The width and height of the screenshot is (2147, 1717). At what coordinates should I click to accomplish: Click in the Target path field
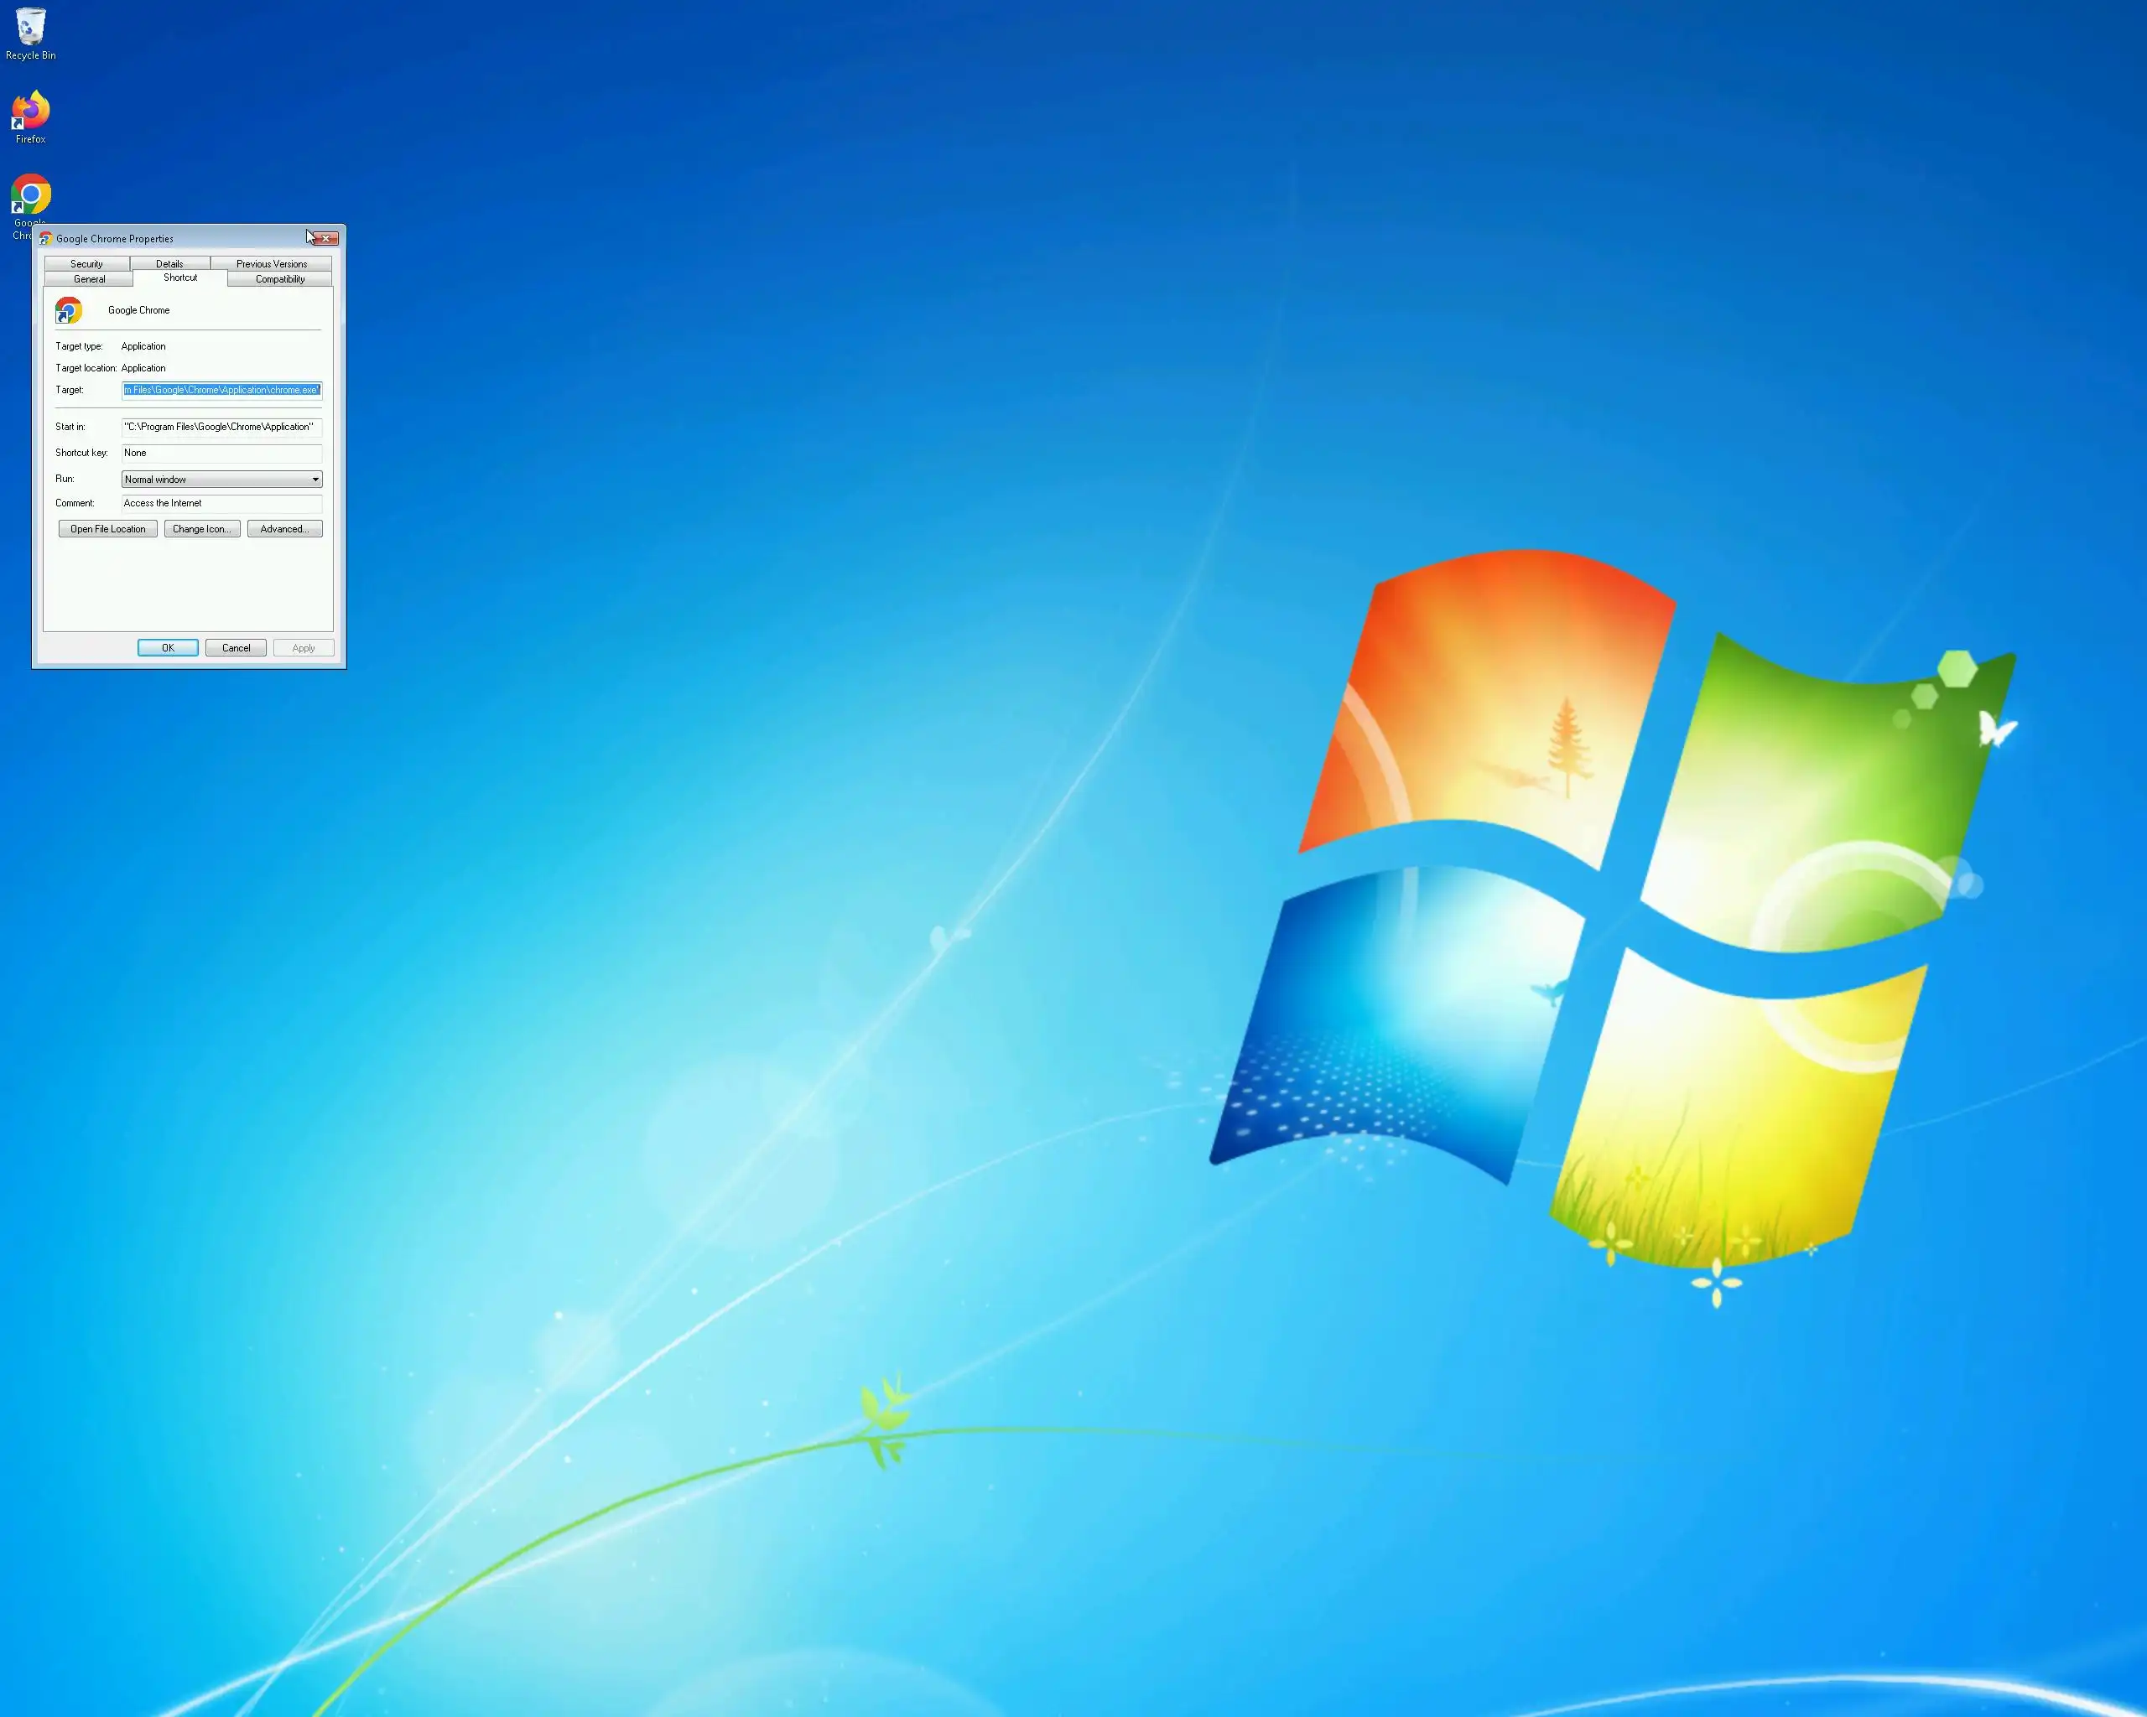pos(221,390)
